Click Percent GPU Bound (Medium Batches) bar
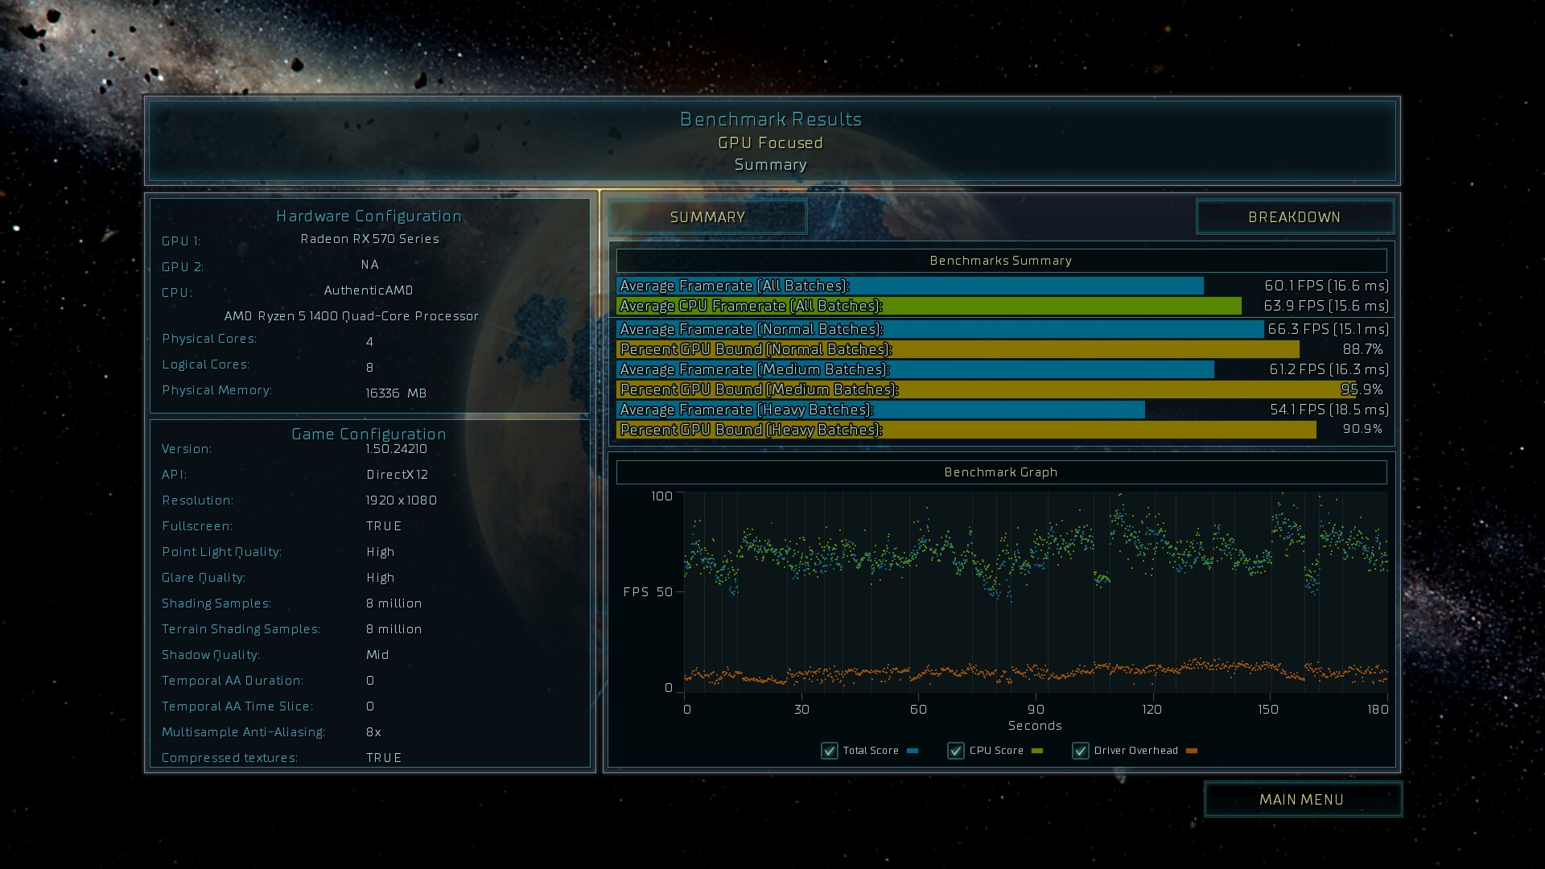The image size is (1545, 869). point(986,389)
